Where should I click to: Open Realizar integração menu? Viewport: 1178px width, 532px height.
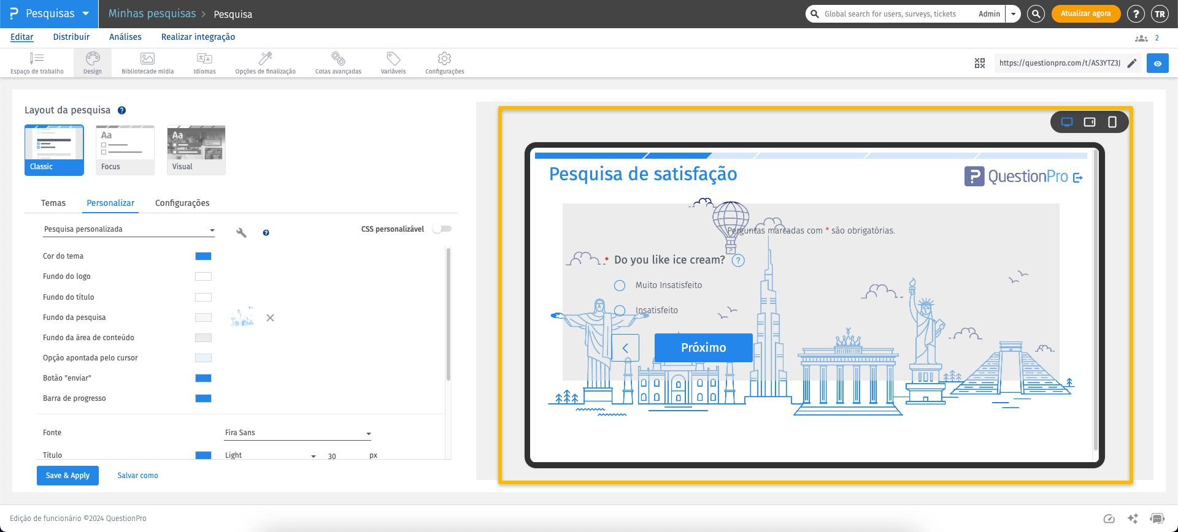(198, 37)
